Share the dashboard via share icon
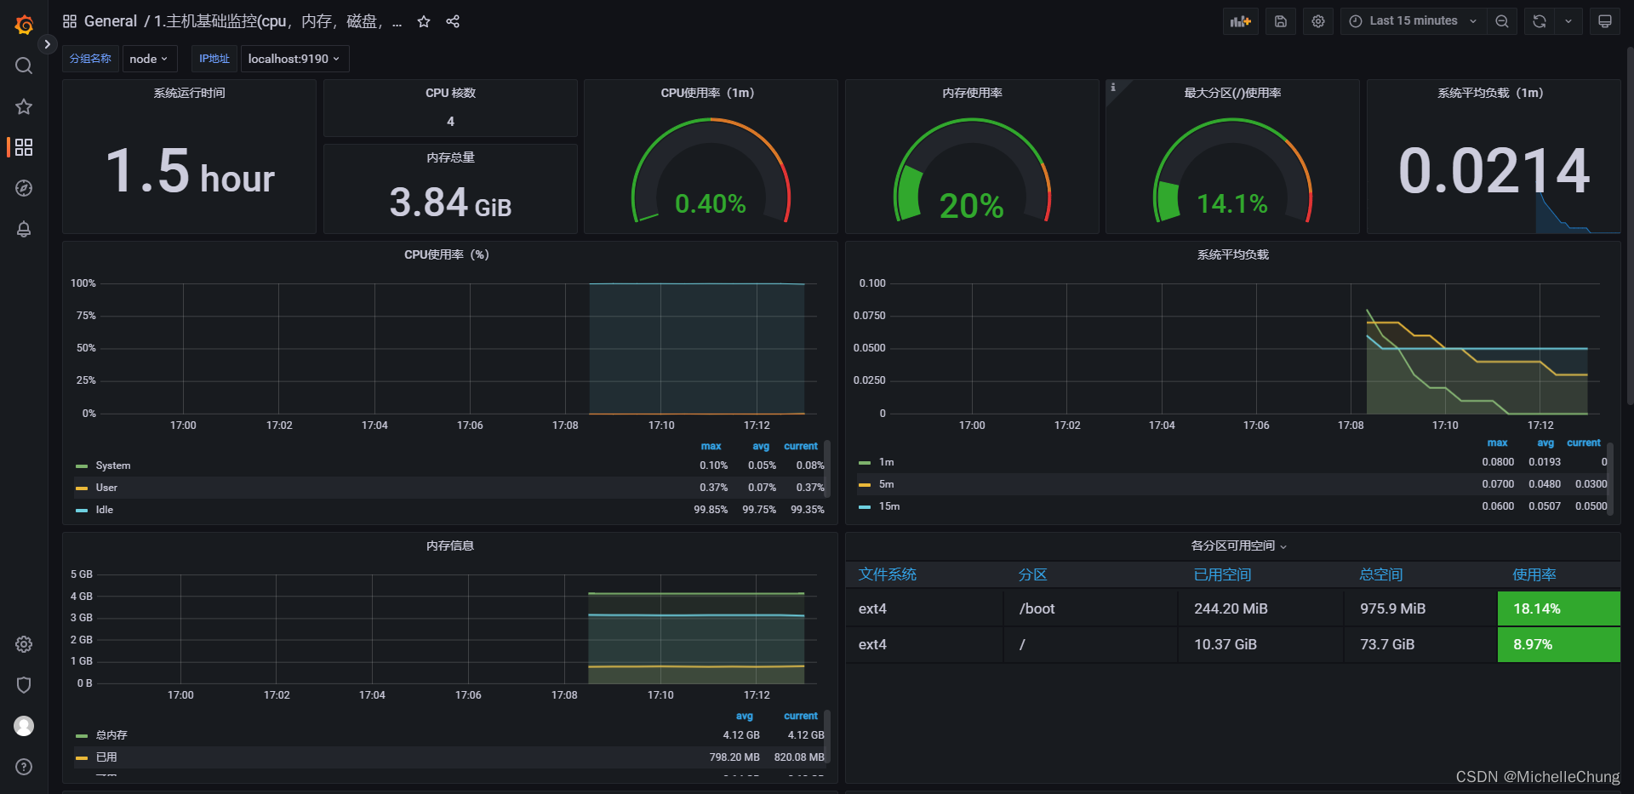The image size is (1634, 794). point(453,21)
